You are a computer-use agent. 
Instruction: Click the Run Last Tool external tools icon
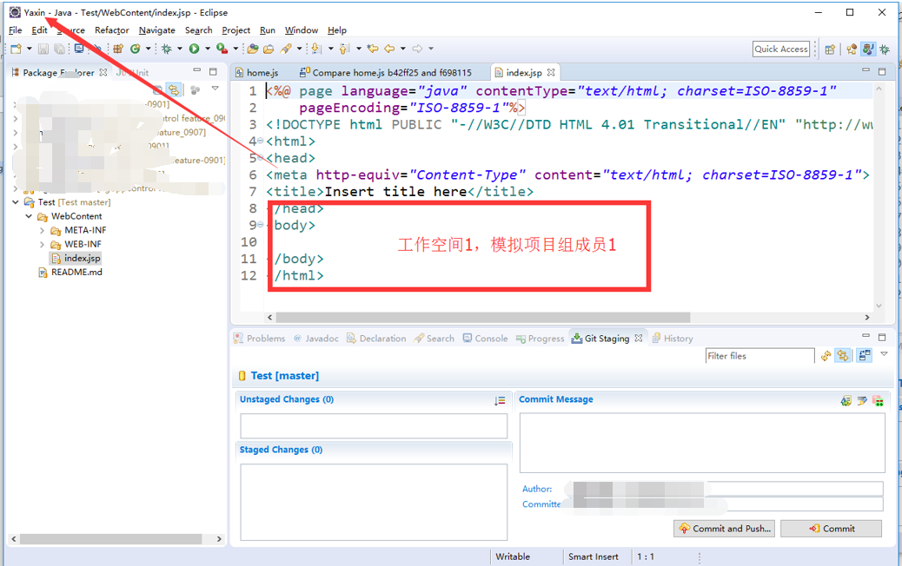click(x=222, y=49)
